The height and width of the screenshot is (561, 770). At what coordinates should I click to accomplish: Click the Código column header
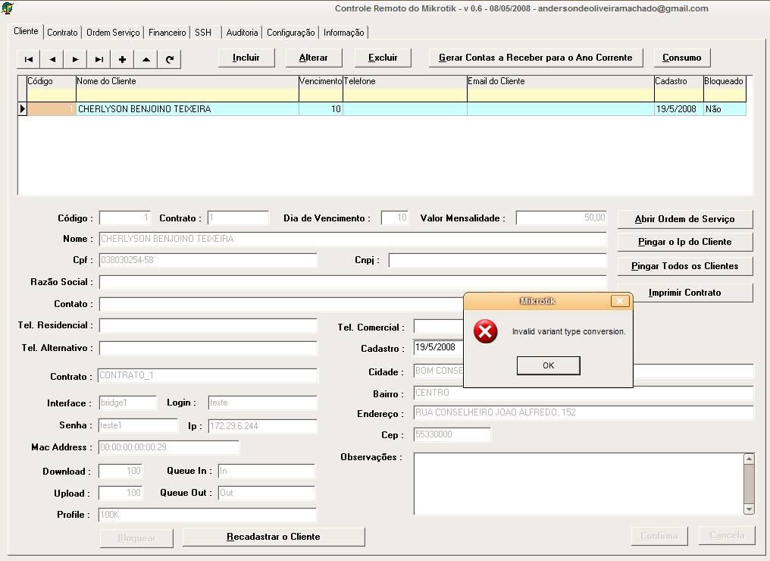click(52, 82)
